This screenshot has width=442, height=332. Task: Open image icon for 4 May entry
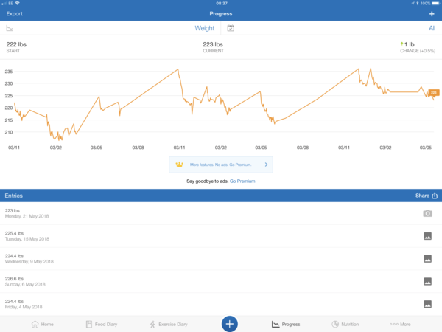pos(427,304)
